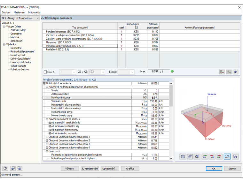
Task: Enable the 'Uzel č.' checkbox
Action: pyautogui.click(x=45, y=72)
